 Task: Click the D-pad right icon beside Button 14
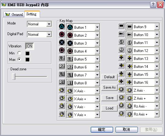point(121,65)
